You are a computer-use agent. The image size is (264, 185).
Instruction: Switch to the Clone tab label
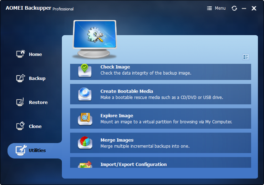point(35,126)
